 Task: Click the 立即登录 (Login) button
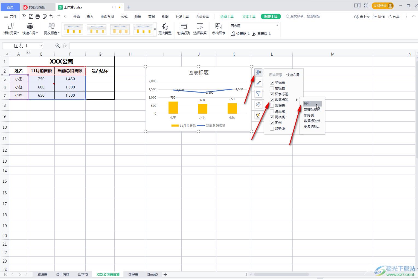pyautogui.click(x=383, y=5)
